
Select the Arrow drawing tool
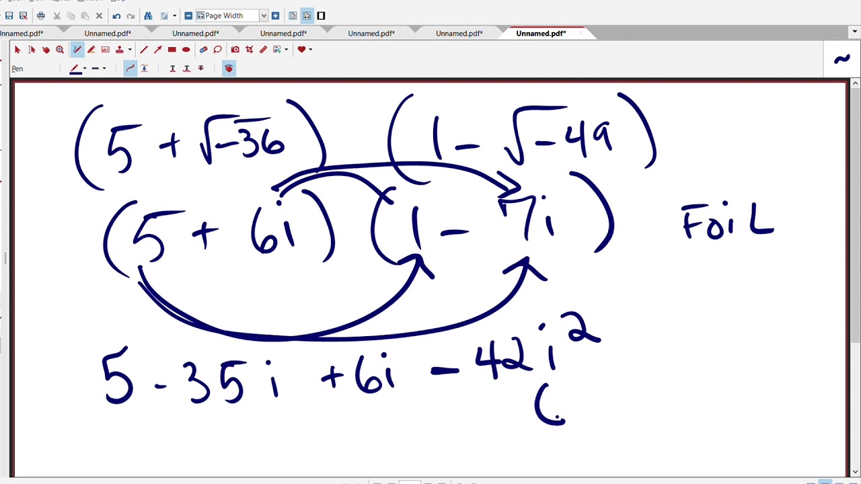click(x=157, y=50)
